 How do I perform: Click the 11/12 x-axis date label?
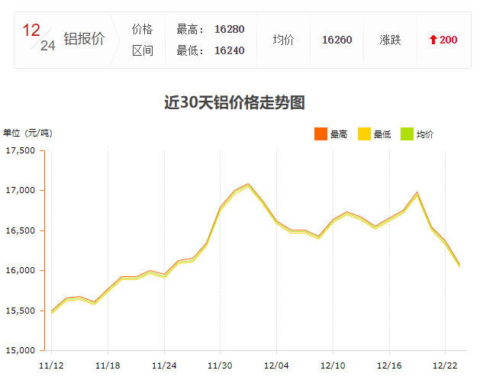pos(51,366)
